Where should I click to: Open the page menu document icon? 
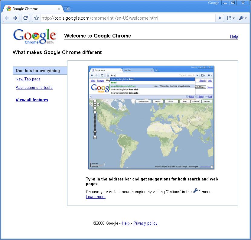[x=229, y=18]
